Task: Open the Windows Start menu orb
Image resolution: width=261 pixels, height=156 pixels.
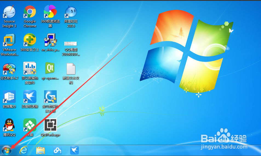Action: pos(7,150)
